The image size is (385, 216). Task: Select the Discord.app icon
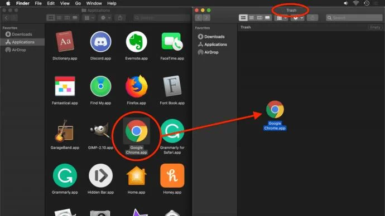100,42
